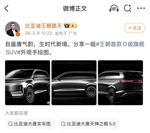This screenshot has height=133, width=150.
Task: Tap the crown membership level badge
Action: (x=71, y=26)
